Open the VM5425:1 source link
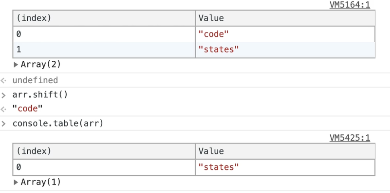Image resolution: width=390 pixels, height=193 pixels. pyautogui.click(x=349, y=138)
